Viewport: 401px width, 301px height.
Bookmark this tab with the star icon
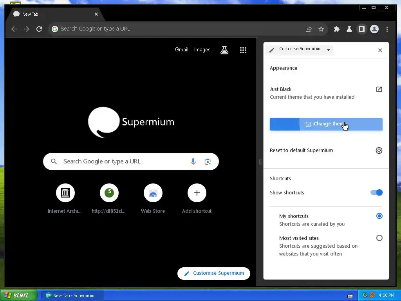click(321, 29)
